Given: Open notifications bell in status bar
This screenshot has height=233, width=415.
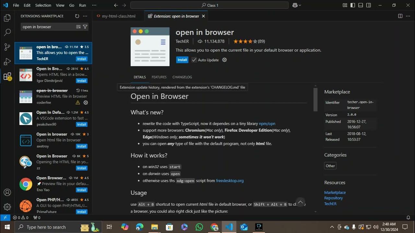Looking at the screenshot, I should pyautogui.click(x=408, y=218).
